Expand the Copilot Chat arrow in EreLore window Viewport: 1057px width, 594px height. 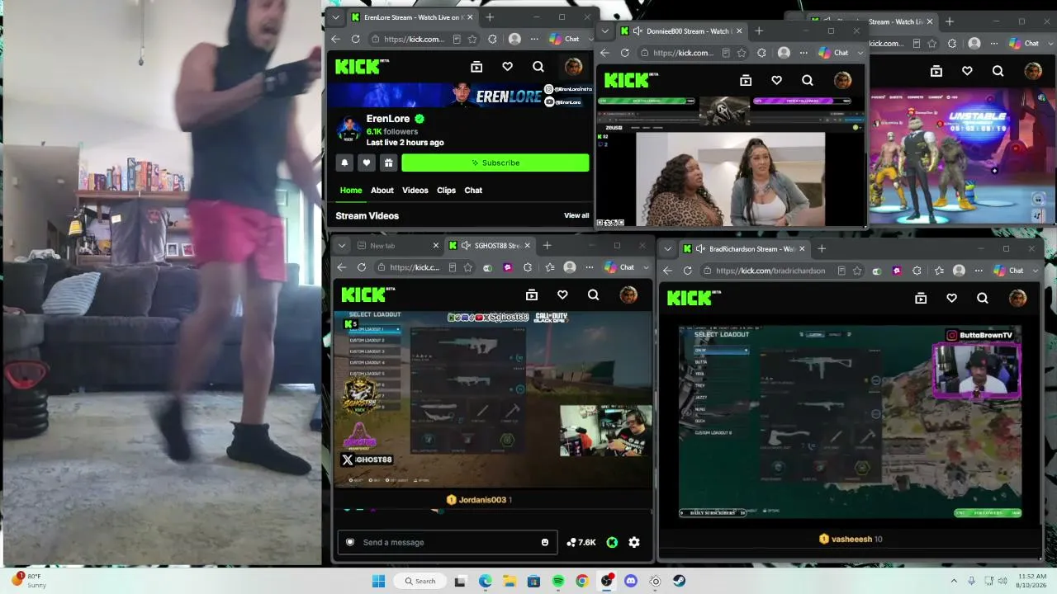(590, 39)
